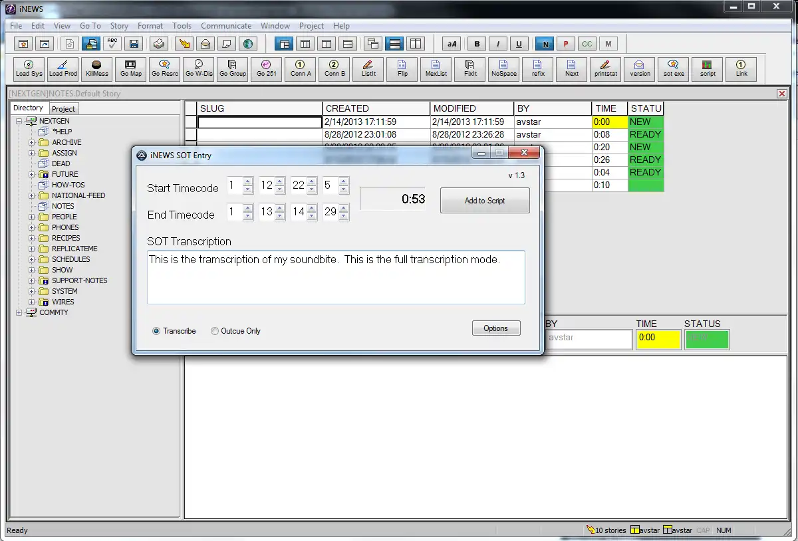
Task: Click the Link toolbar button
Action: click(x=741, y=68)
